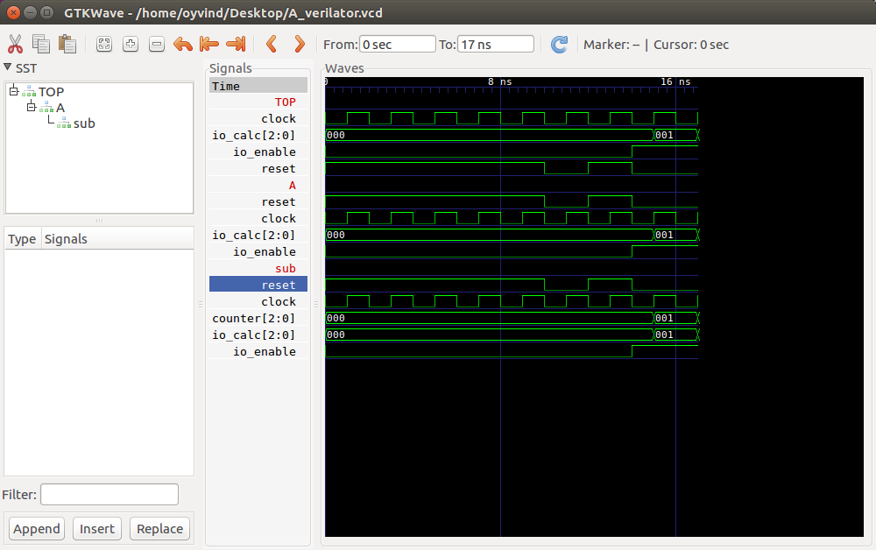Select the red sub group label
The height and width of the screenshot is (550, 876).
(285, 269)
